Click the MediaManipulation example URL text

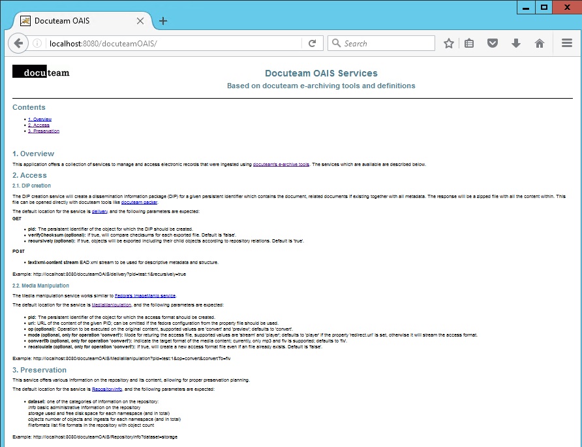tap(132, 359)
